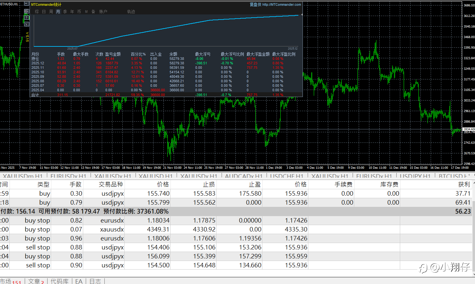The height and width of the screenshot is (284, 475).
Task: Switch to the AUDCADx H1 chart tab
Action: (243, 176)
